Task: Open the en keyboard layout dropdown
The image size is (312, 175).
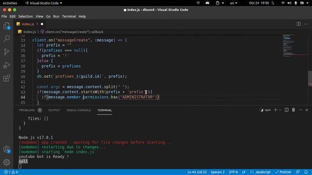Action: (234, 3)
